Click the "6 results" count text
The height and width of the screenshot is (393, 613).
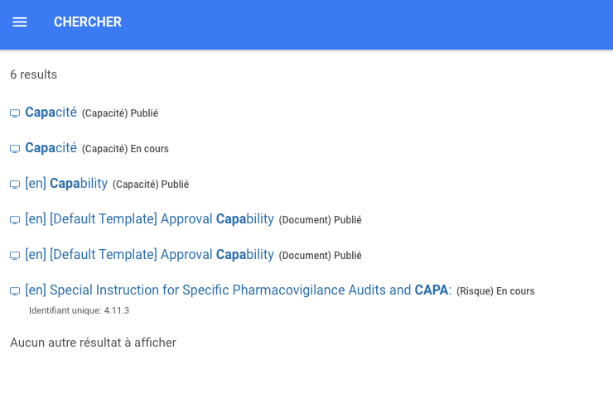pyautogui.click(x=33, y=74)
